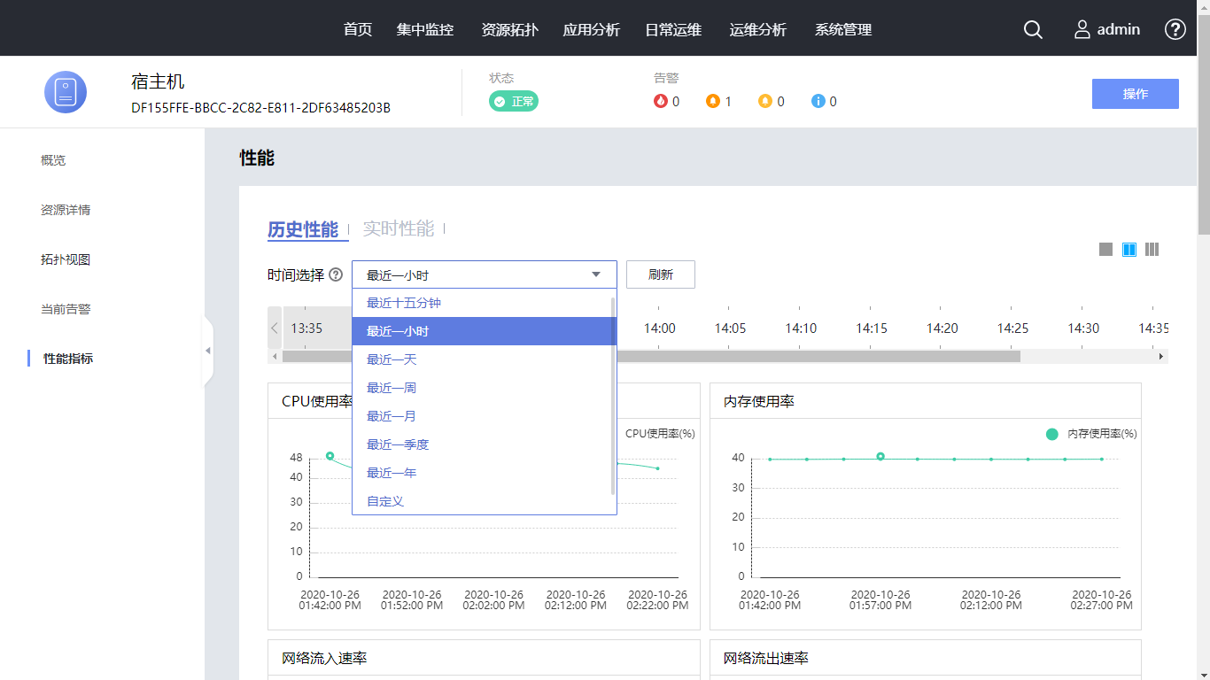Collapse the time selection dropdown arrow

[x=596, y=274]
